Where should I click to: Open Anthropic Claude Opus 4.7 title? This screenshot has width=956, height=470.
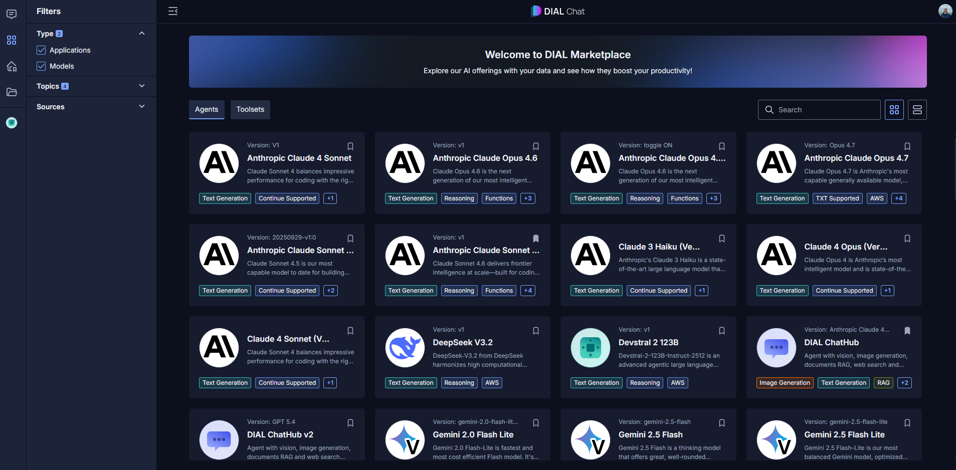click(856, 158)
